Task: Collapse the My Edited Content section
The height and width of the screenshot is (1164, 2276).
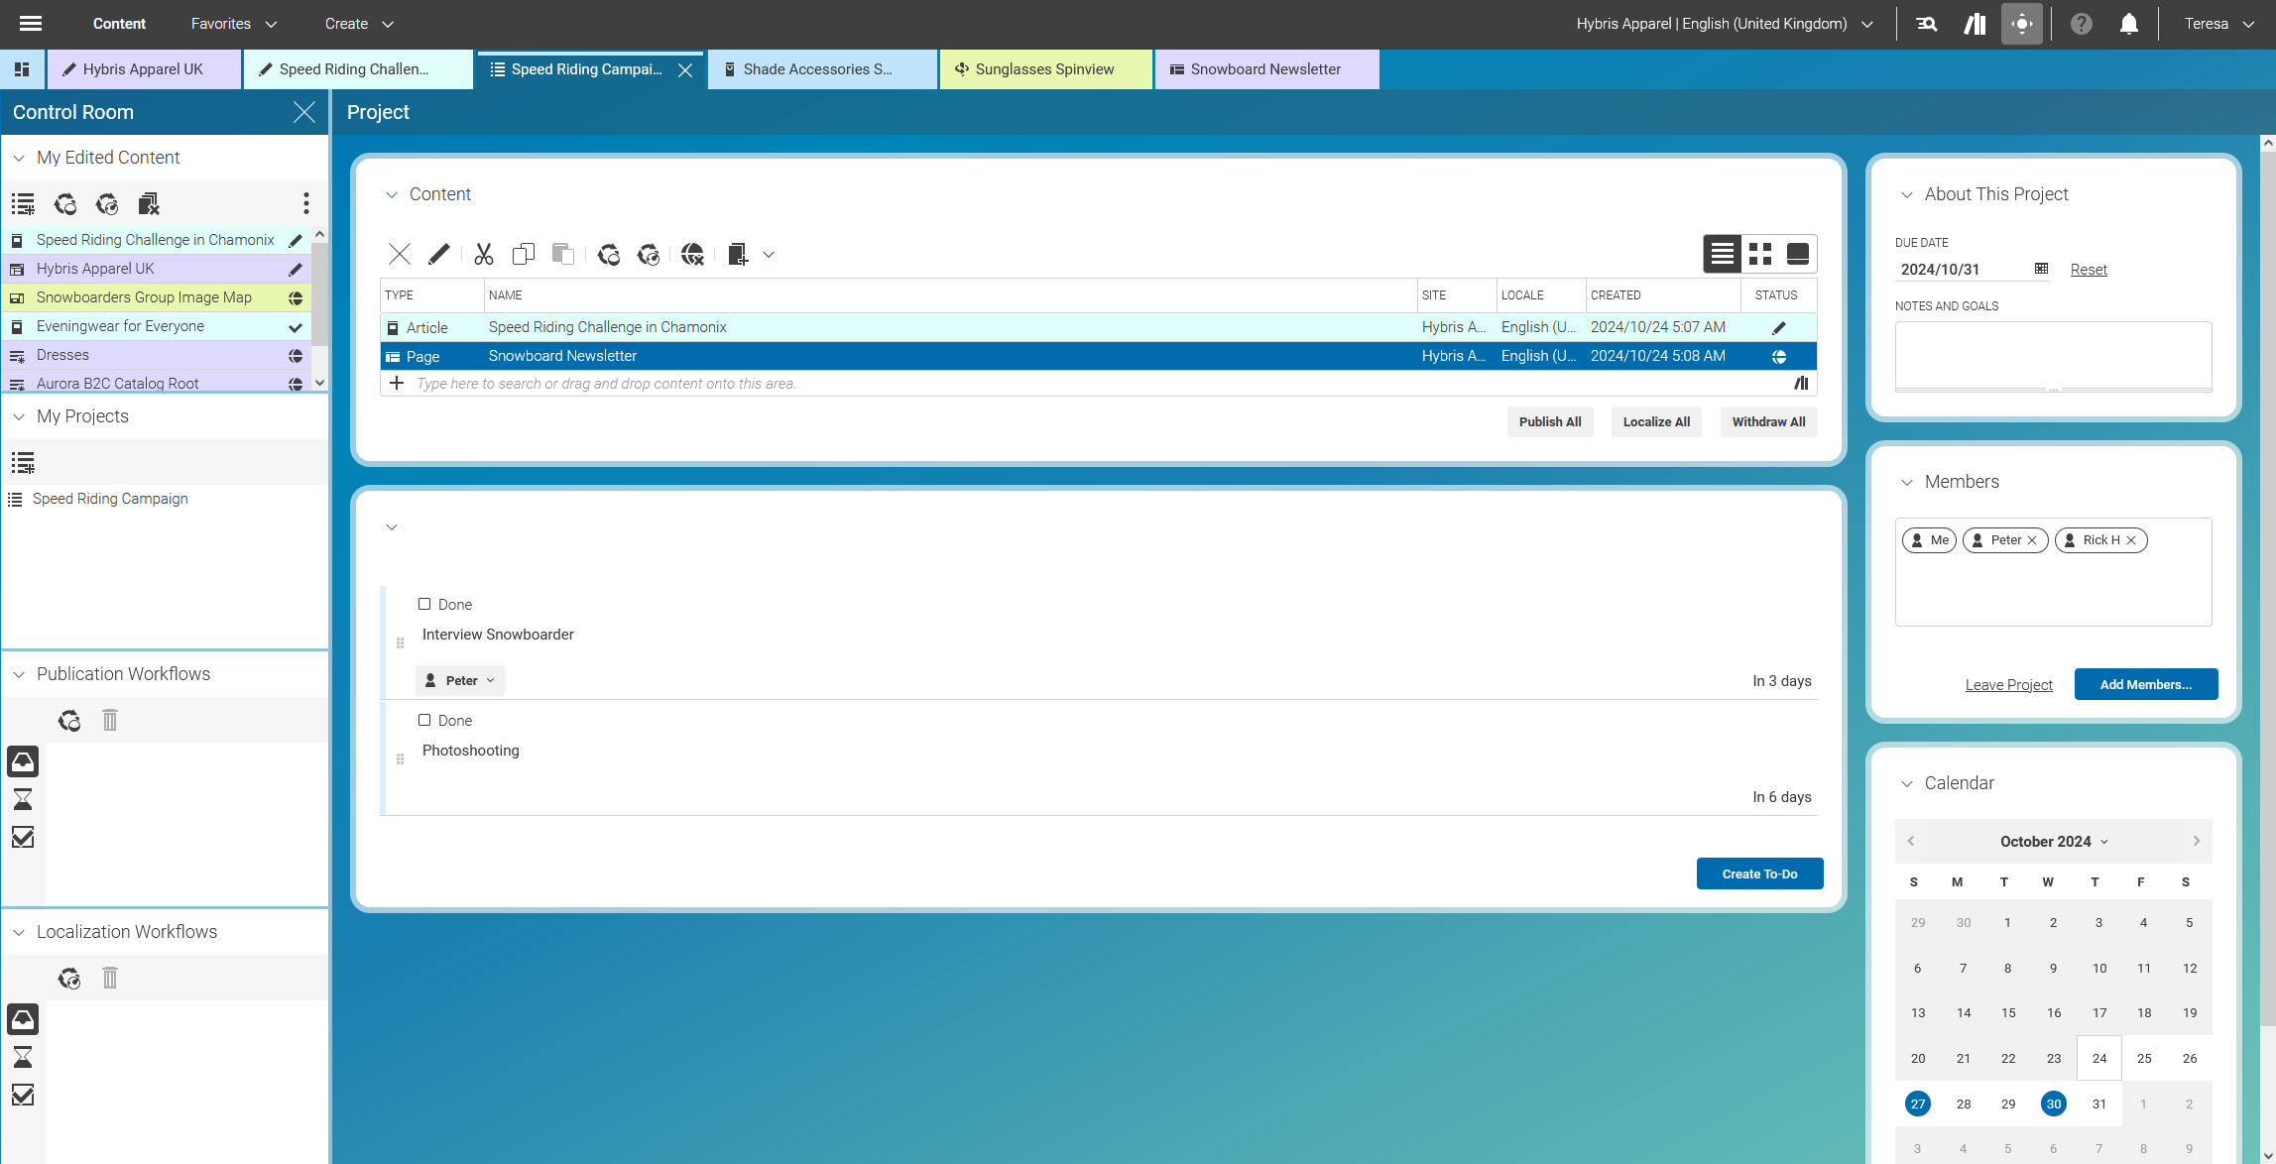Action: [19, 158]
